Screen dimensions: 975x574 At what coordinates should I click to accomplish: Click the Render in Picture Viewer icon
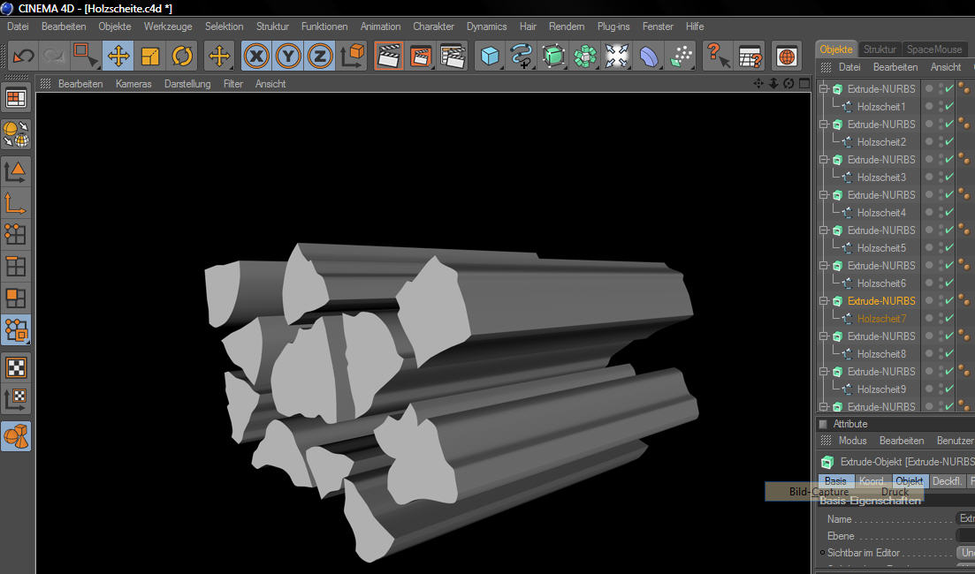click(421, 57)
